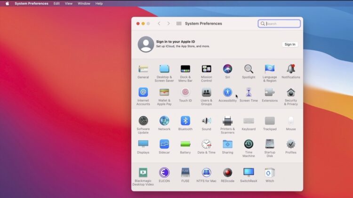Open Security & Privacy settings

(291, 93)
